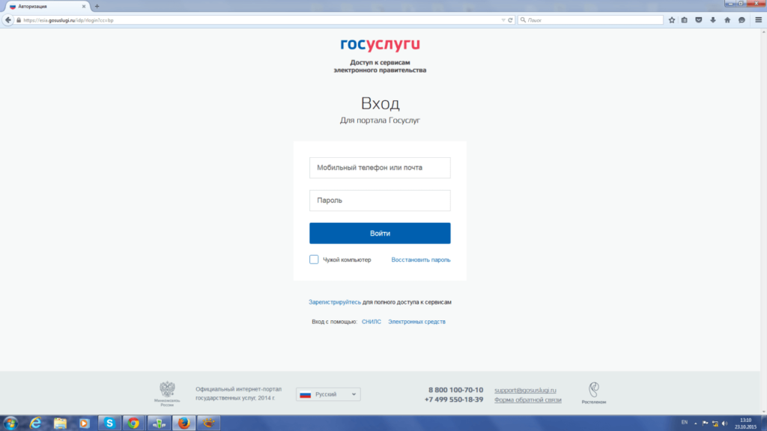
Task: Go back using the browser back arrow
Action: [7, 20]
